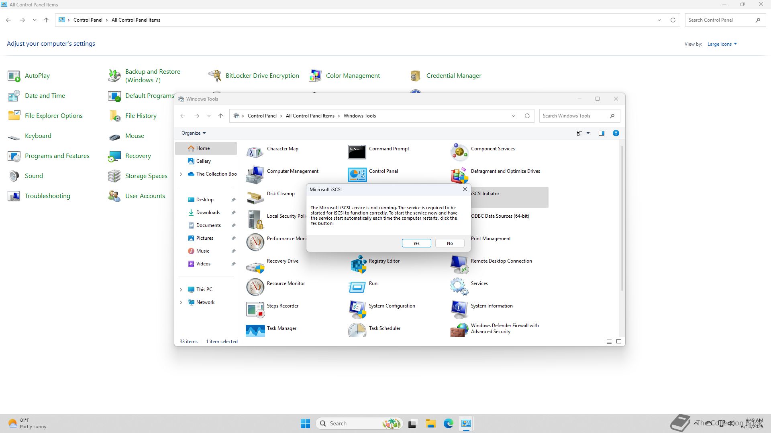Viewport: 771px width, 433px height.
Task: Open View by Large icons dropdown
Action: click(x=722, y=44)
